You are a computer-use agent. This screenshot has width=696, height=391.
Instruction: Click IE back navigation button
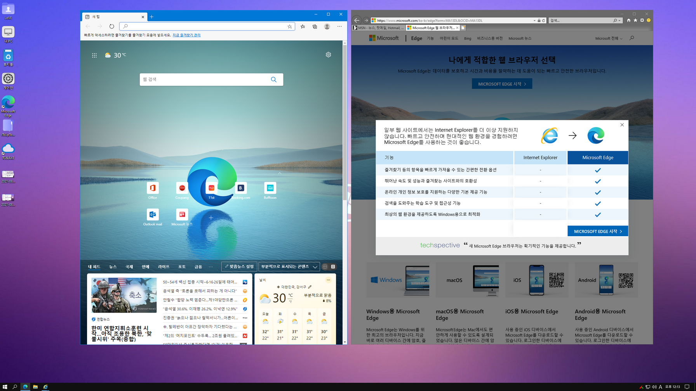pyautogui.click(x=357, y=20)
